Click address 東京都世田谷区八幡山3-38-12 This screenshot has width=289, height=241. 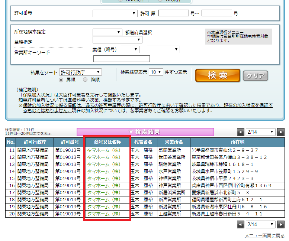(229, 157)
